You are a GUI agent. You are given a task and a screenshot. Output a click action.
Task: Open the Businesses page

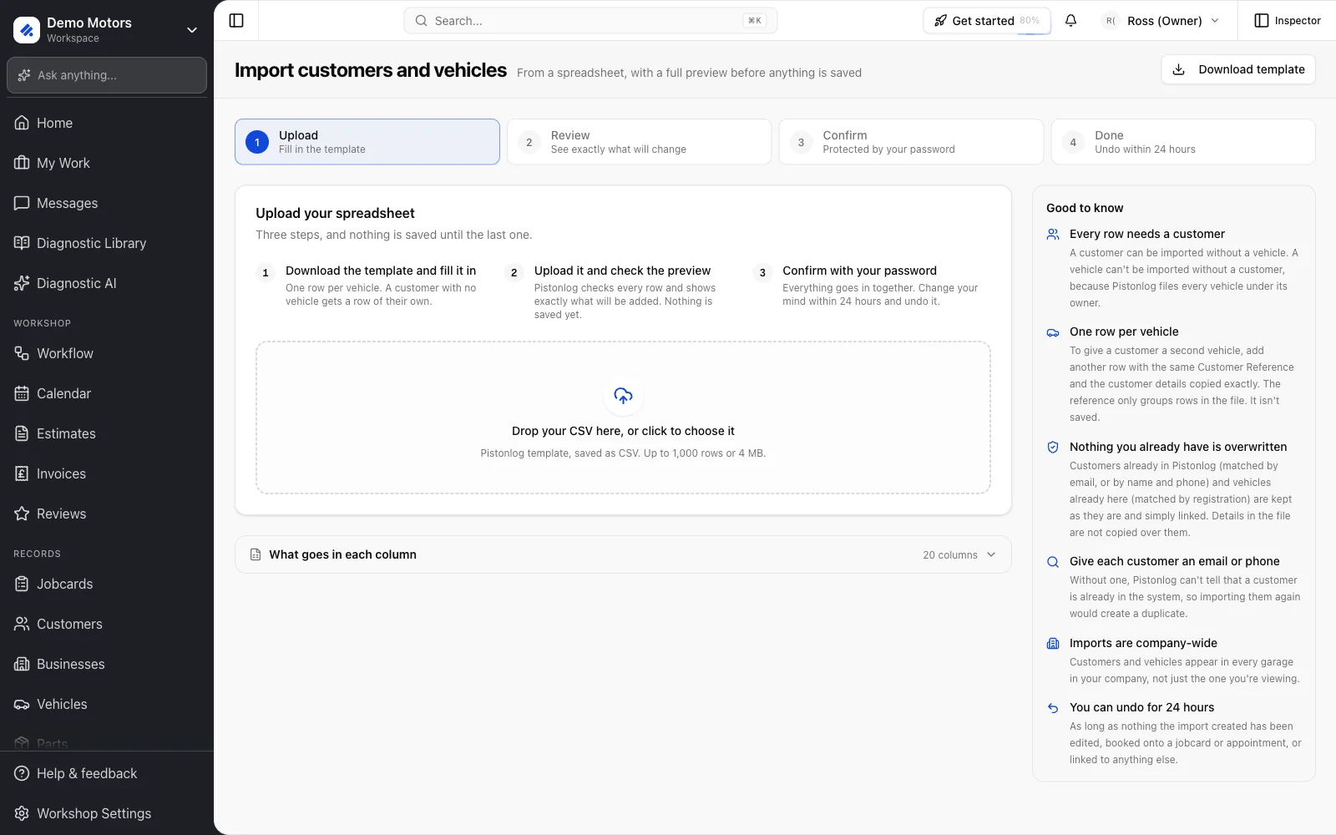[x=107, y=664]
